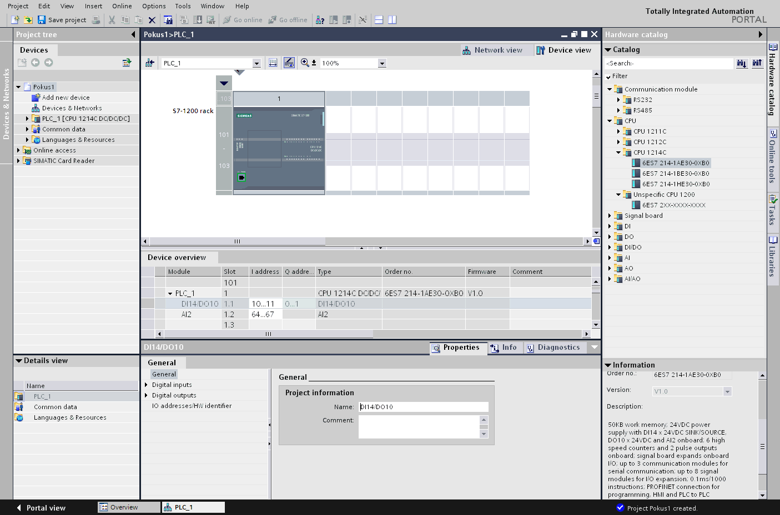Select 6ES7 214-1BE30-0XB0 in catalog
The image size is (780, 515).
pos(676,174)
